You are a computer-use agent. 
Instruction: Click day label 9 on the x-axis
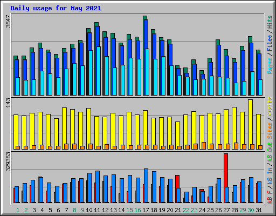tap(82, 210)
